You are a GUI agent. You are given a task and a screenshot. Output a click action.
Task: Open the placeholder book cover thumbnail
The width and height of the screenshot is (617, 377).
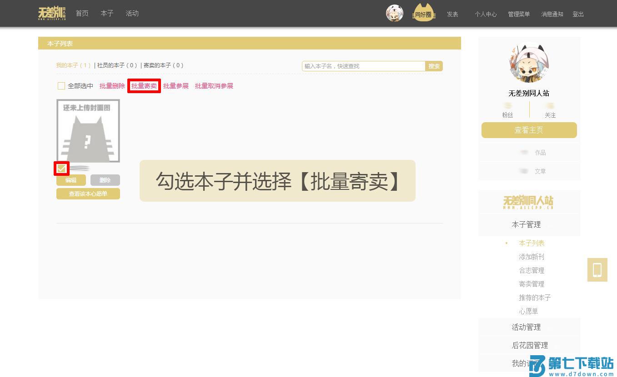click(88, 131)
